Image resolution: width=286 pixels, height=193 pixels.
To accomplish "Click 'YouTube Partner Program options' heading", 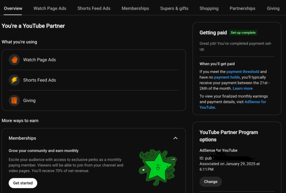I will tap(228, 136).
